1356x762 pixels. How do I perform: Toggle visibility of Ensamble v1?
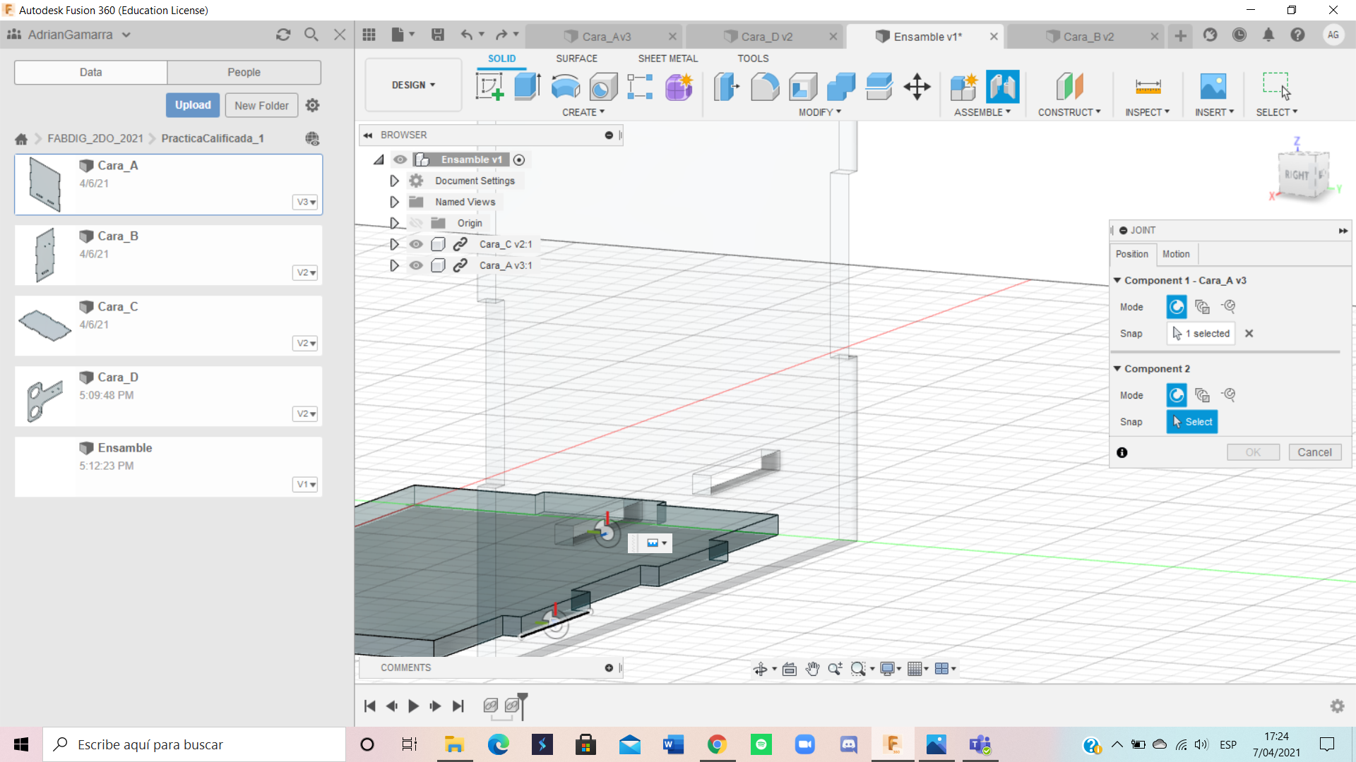[x=400, y=159]
